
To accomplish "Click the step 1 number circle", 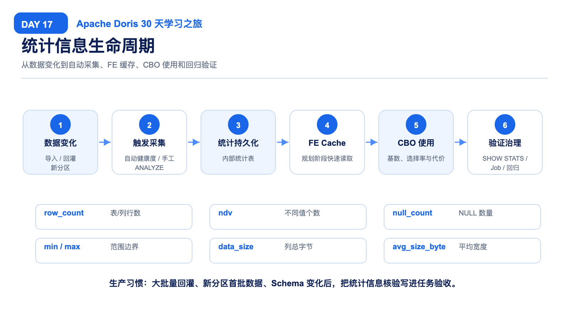I will point(60,125).
